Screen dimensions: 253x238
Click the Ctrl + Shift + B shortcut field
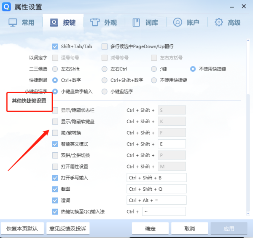(156, 178)
